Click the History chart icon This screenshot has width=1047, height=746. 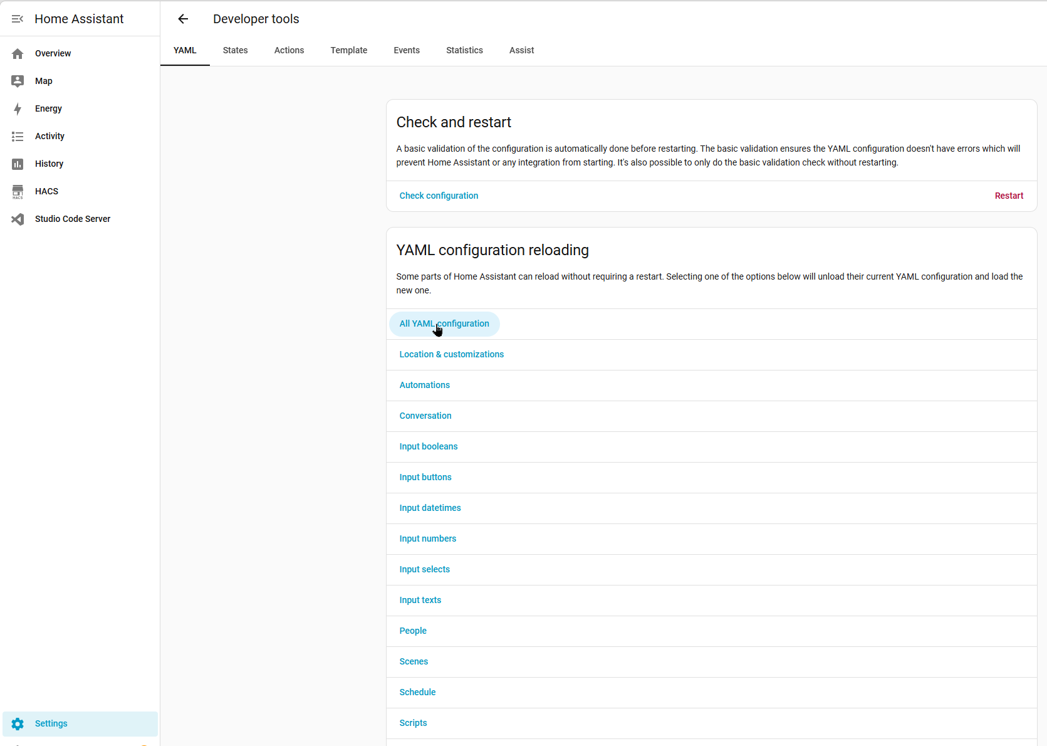click(18, 164)
